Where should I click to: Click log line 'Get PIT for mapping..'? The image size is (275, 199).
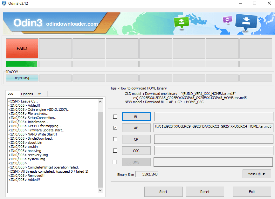coord(35,126)
